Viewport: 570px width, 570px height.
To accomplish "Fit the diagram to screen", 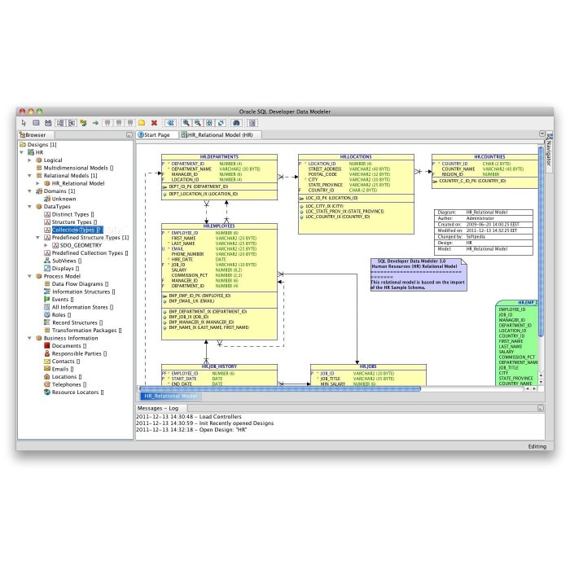I will (x=209, y=123).
